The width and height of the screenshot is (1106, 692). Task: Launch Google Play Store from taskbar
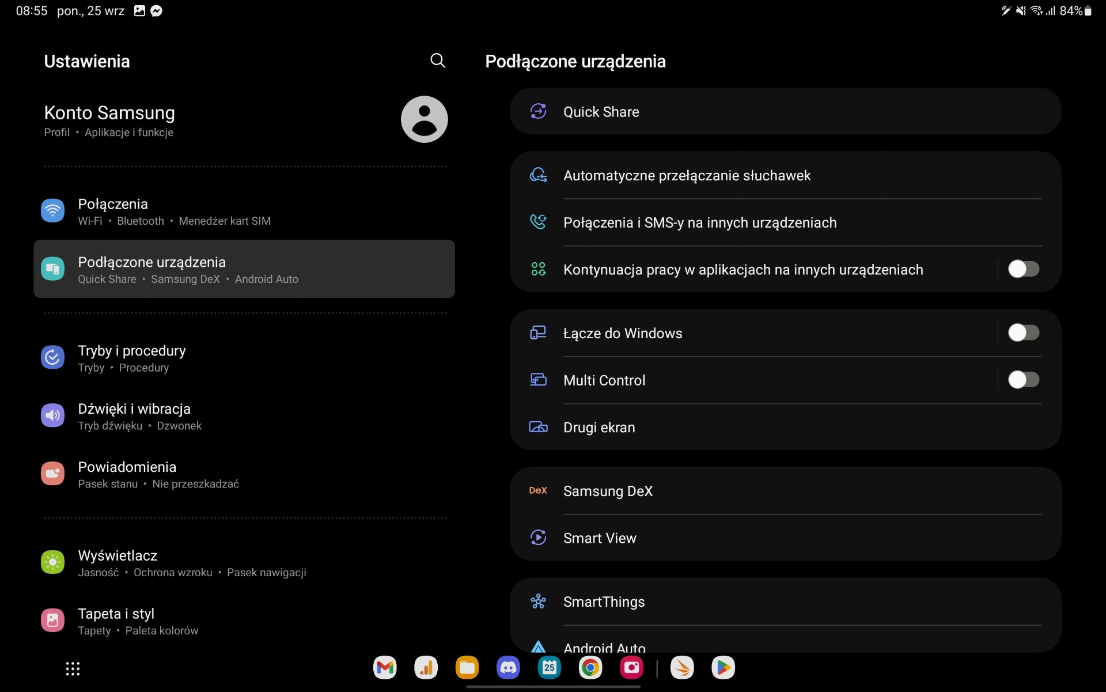tap(723, 668)
